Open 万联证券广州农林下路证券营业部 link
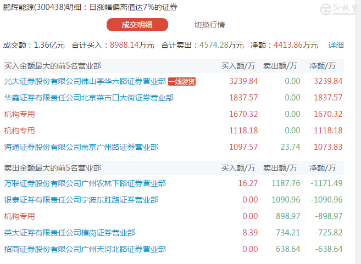 tap(85, 183)
